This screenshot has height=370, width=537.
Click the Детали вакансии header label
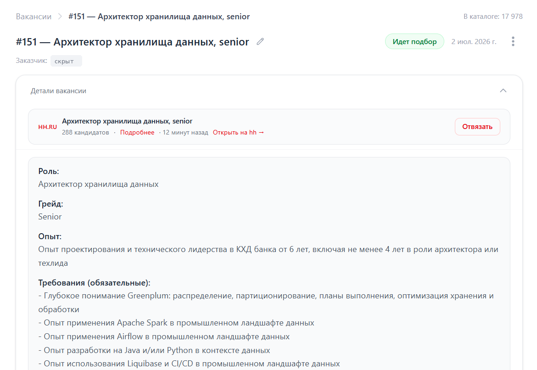point(58,91)
